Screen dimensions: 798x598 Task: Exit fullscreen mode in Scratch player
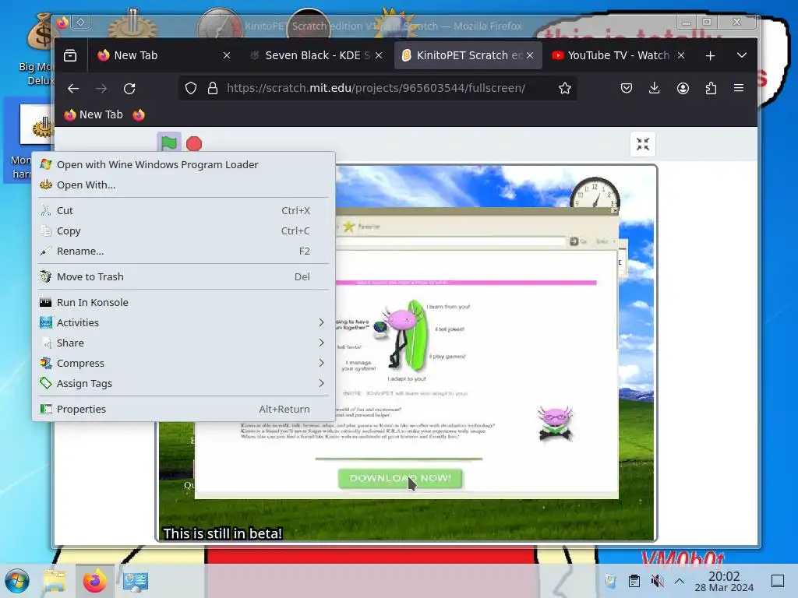[643, 144]
